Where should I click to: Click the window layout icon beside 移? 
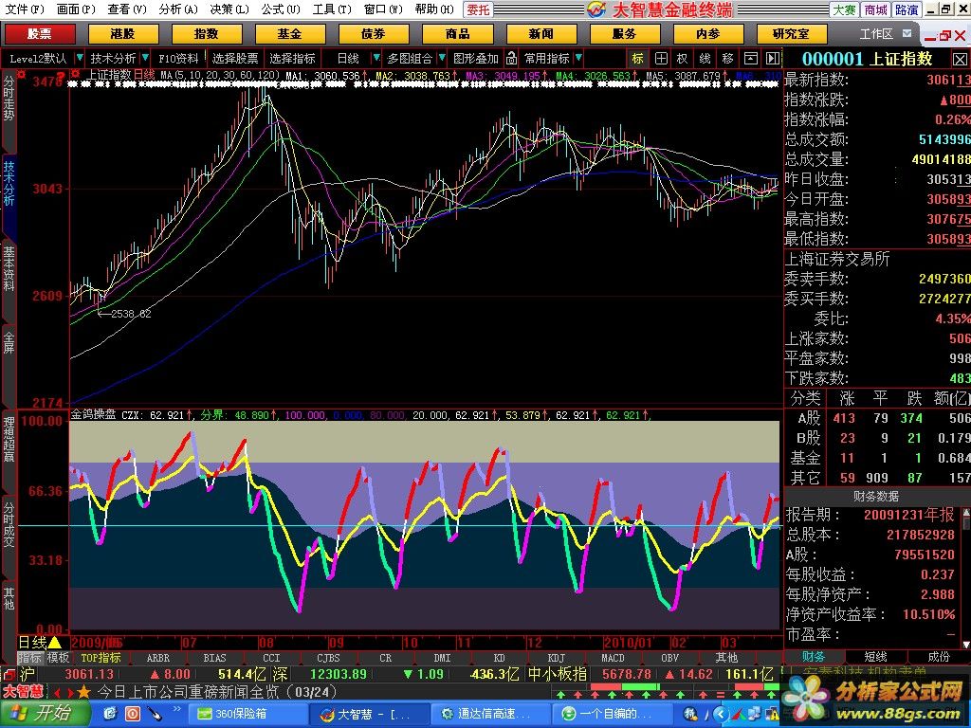(751, 59)
